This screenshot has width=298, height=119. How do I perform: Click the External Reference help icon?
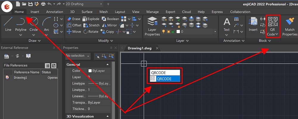pyautogui.click(x=28, y=56)
